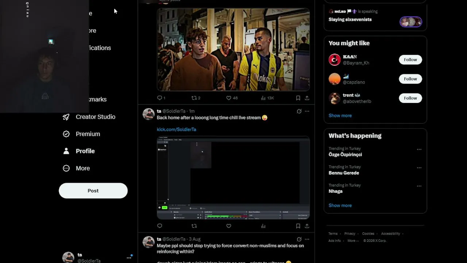
Task: Open the '3 Aug' post timestamp
Action: point(195,239)
